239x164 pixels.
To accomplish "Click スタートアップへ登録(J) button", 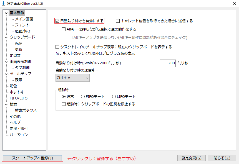I will (32, 158).
